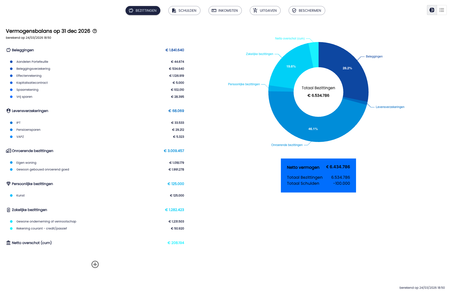Select the Onroerende bezittingen heading
This screenshot has width=455, height=295.
pos(33,151)
